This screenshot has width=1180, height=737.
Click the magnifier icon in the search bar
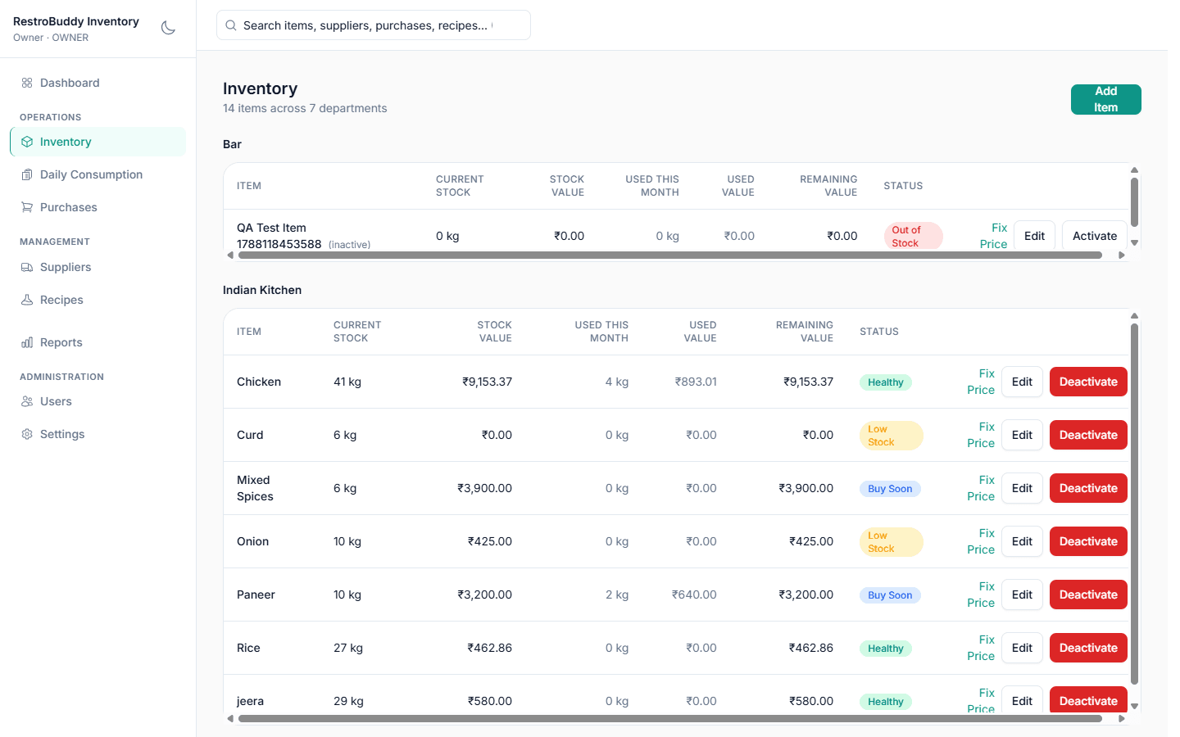(231, 25)
